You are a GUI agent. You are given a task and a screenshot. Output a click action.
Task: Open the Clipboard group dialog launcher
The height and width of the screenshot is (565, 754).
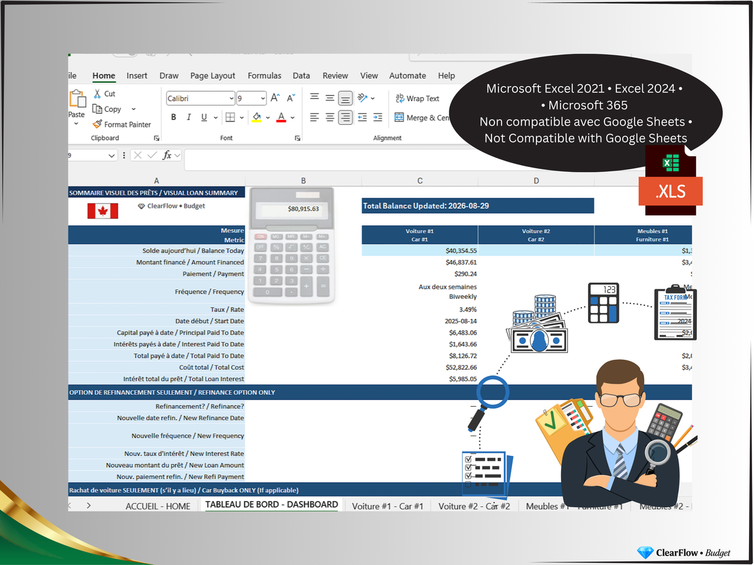pyautogui.click(x=156, y=138)
